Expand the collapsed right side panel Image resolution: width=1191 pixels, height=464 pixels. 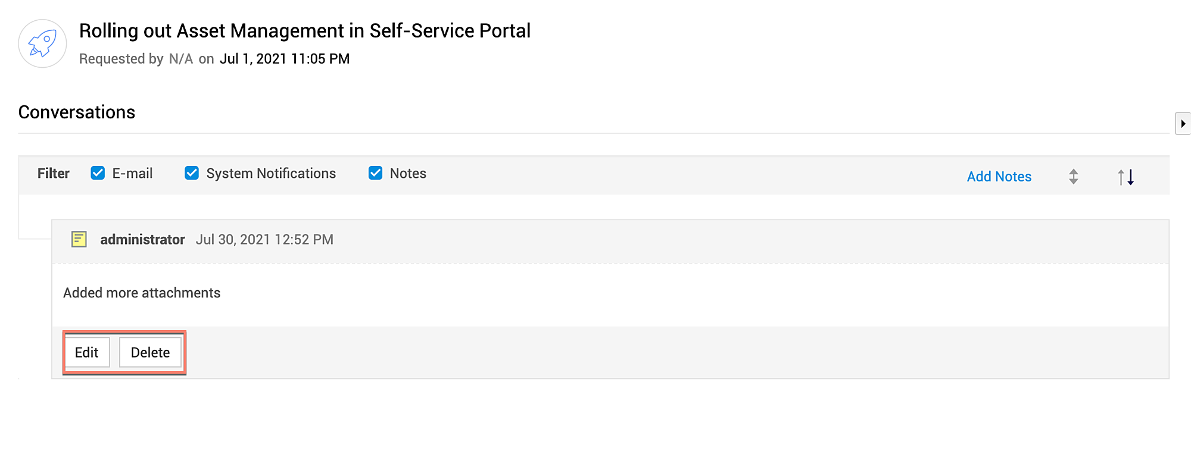[x=1183, y=124]
